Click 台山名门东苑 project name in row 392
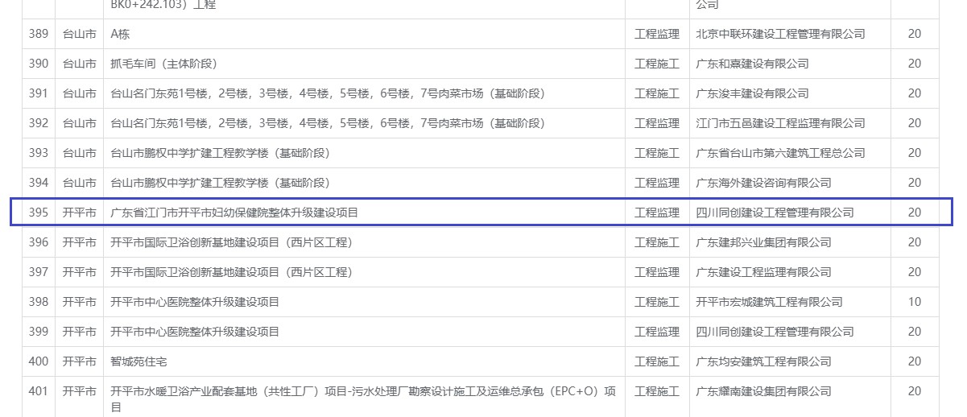This screenshot has height=417, width=967. [x=328, y=123]
